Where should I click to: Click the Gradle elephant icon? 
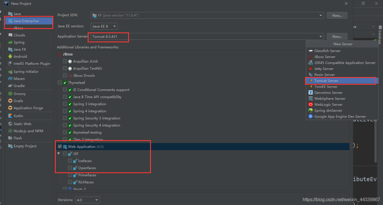pos(11,86)
